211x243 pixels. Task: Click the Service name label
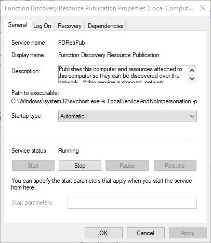[x=29, y=43]
